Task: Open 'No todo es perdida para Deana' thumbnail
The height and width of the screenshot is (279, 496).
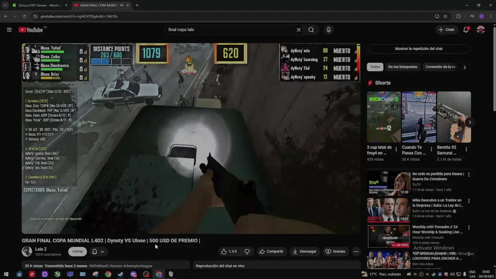Action: [x=389, y=183]
